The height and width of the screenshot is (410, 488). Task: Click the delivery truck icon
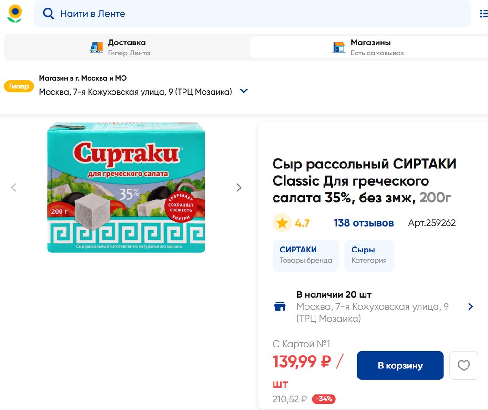[x=96, y=47]
